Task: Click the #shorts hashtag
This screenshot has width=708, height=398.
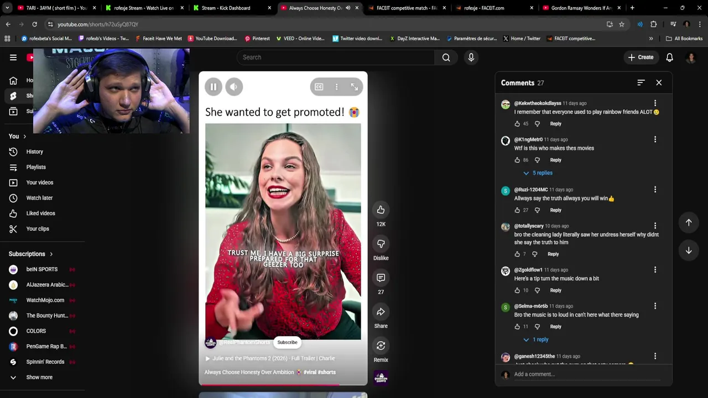Action: [x=327, y=372]
